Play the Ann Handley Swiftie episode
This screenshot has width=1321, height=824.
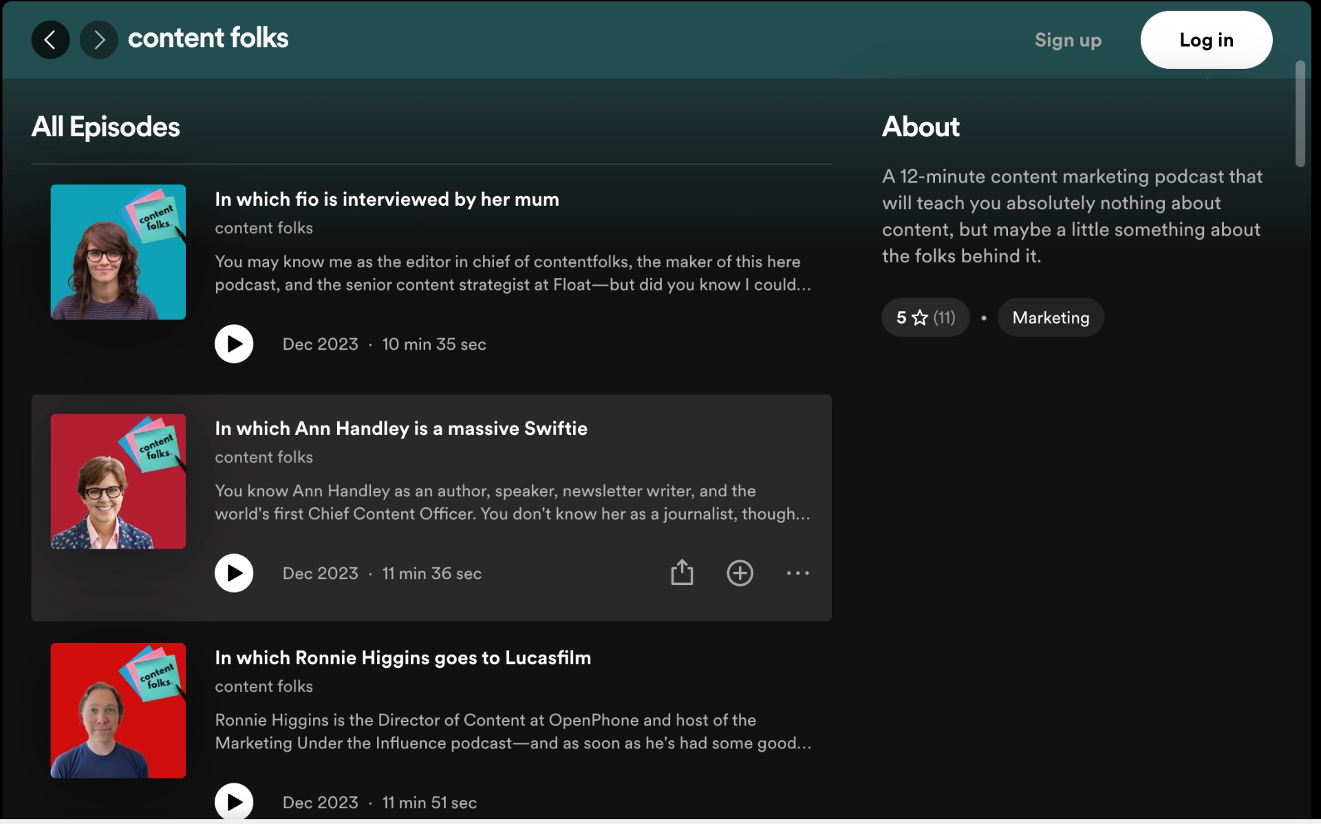coord(234,573)
